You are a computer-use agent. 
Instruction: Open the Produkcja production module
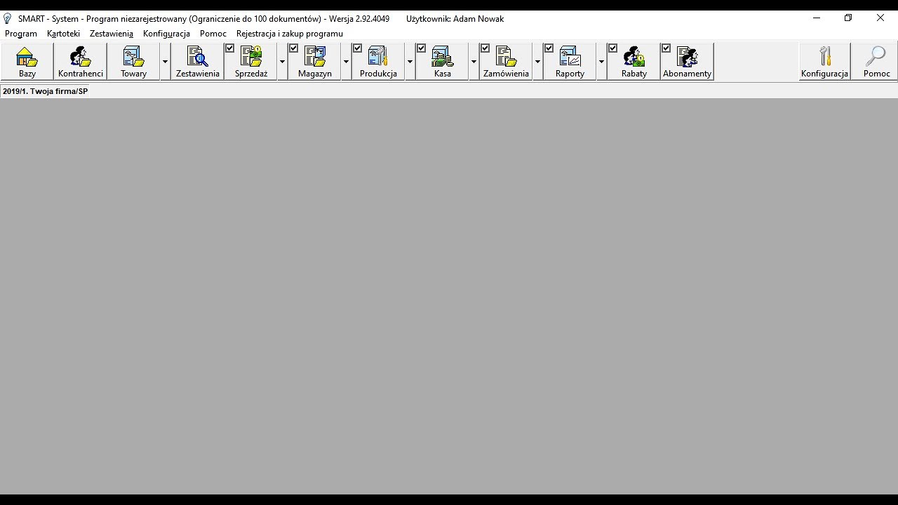click(x=379, y=62)
